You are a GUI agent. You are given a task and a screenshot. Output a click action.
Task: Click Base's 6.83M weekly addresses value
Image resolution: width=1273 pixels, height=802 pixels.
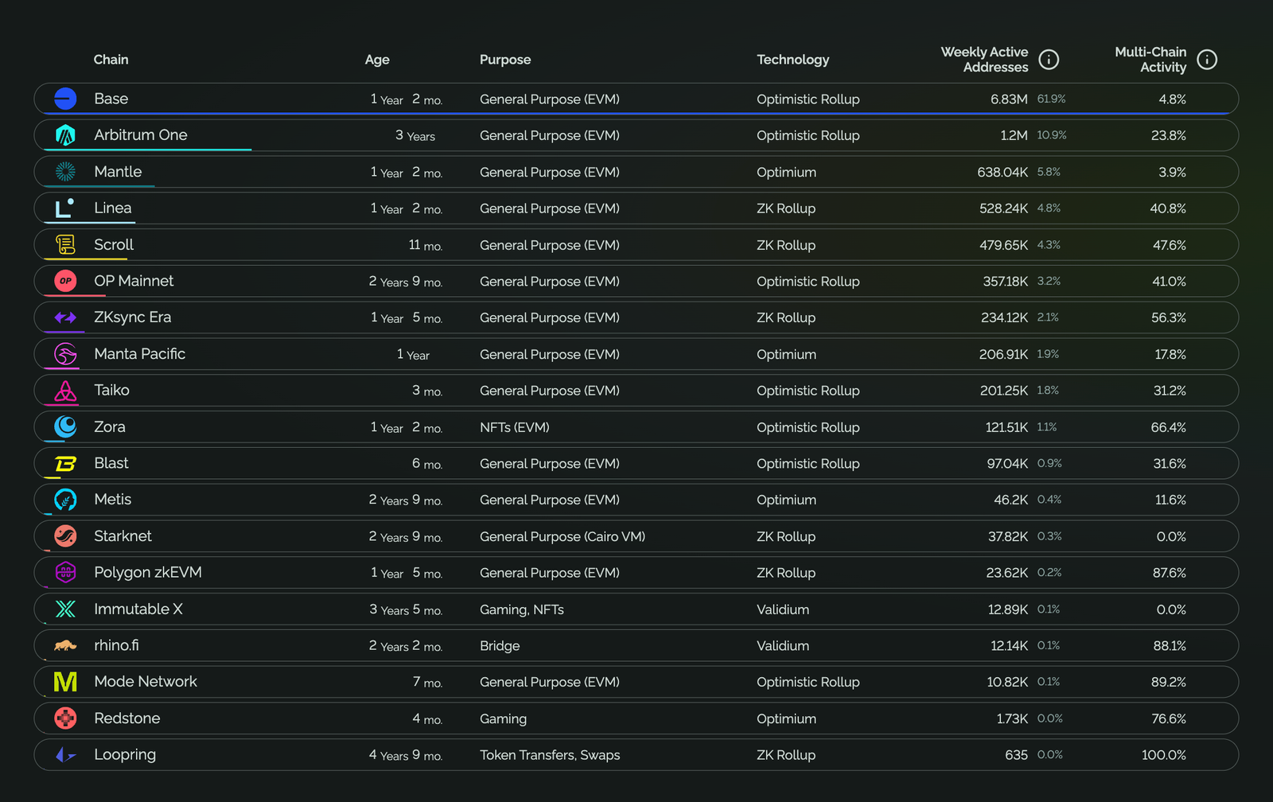pyautogui.click(x=1009, y=99)
